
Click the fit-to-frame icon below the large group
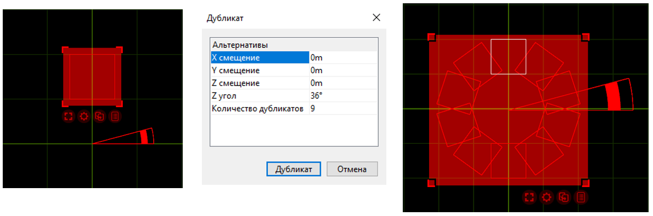(530, 197)
